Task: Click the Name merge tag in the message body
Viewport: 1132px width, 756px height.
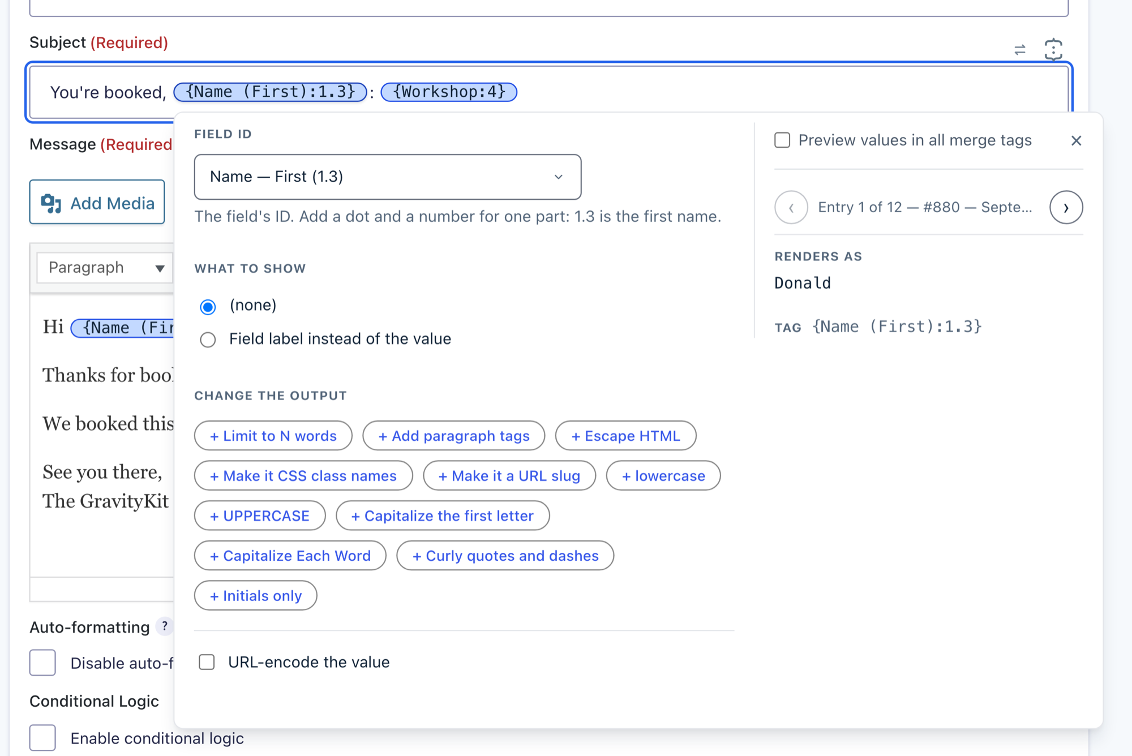Action: [123, 328]
